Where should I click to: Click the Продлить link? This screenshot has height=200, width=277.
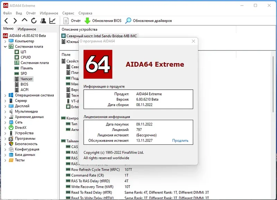click(180, 141)
